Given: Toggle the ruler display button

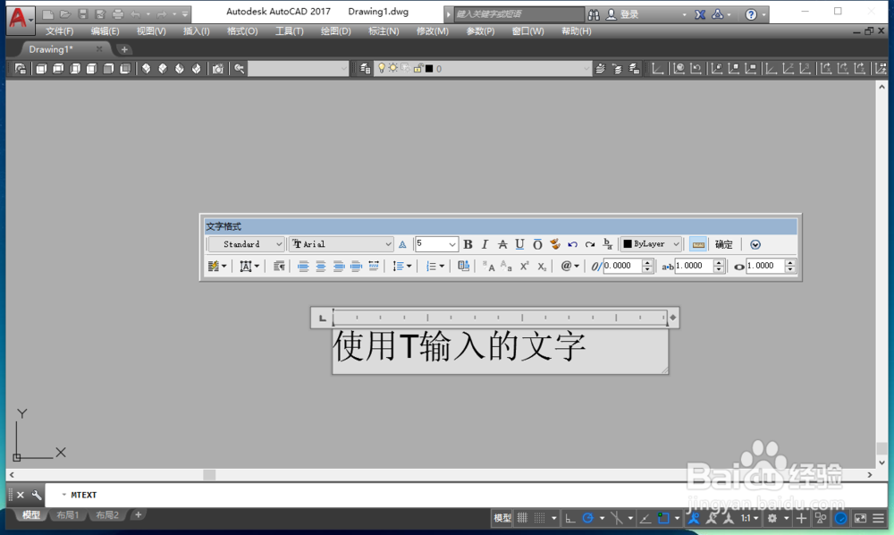Looking at the screenshot, I should [x=698, y=244].
